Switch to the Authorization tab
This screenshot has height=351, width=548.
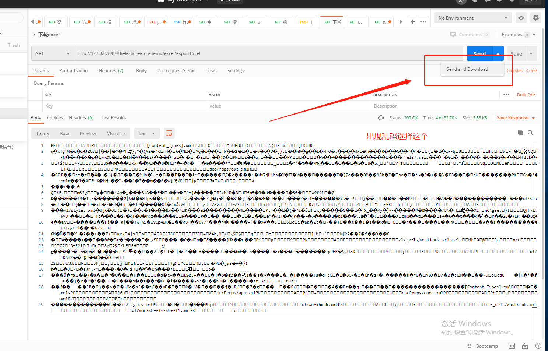click(74, 71)
